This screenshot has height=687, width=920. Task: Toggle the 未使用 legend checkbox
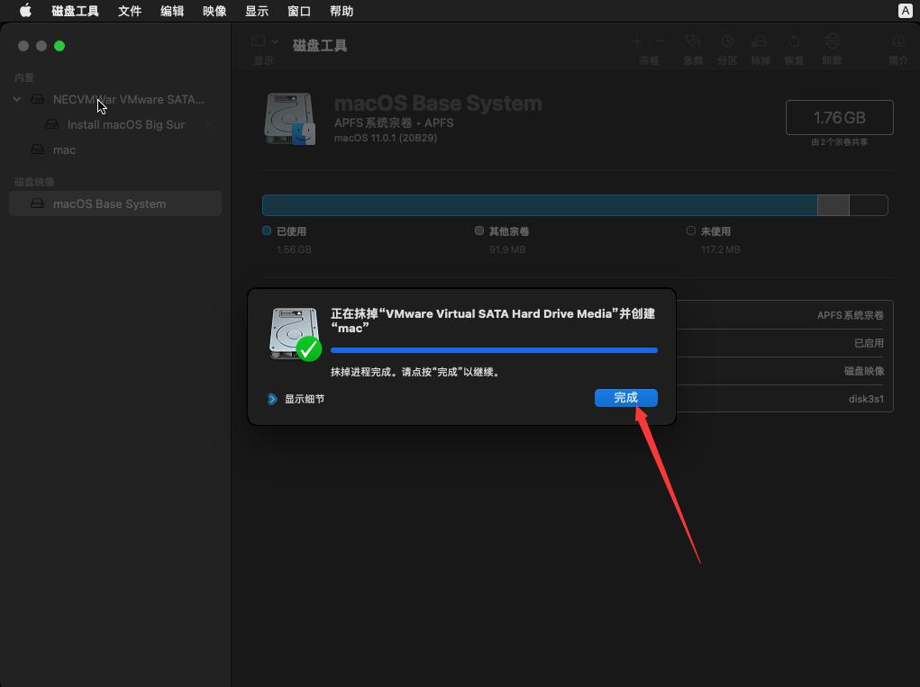coord(690,231)
